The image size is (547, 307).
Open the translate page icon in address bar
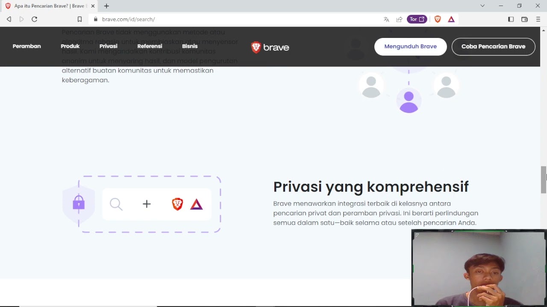point(386,19)
